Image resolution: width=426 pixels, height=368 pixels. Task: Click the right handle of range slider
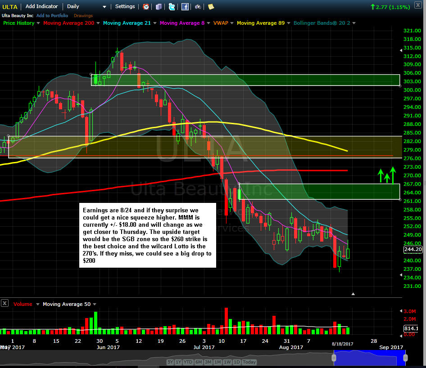pyautogui.click(x=405, y=357)
